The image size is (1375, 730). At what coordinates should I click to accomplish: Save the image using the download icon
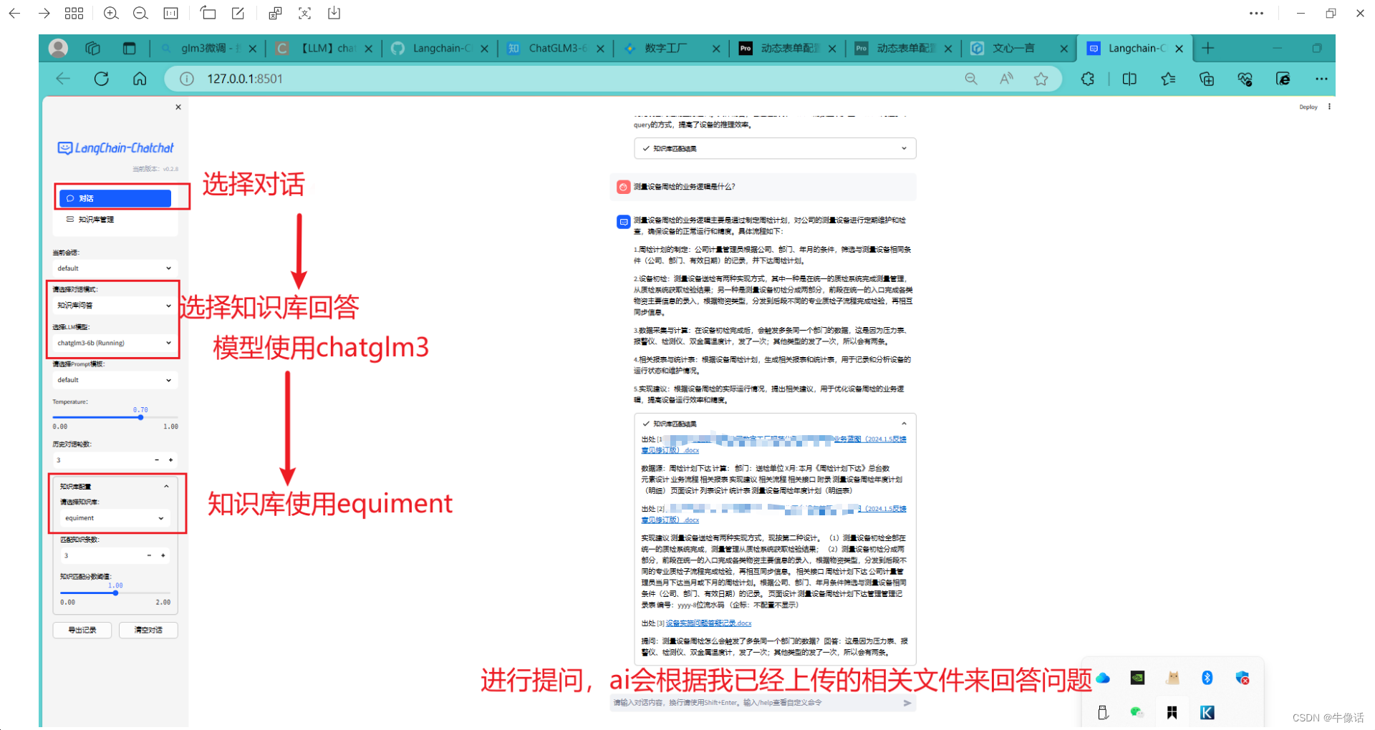[x=334, y=13]
